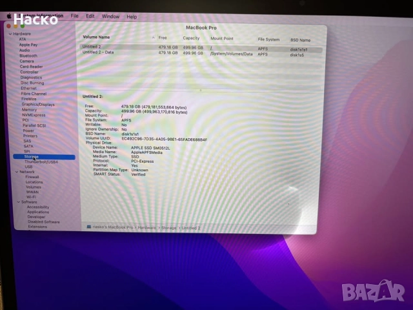Screen dimensions: 413x310
Task: Select SATA in the sidebar
Action: pyautogui.click(x=28, y=146)
